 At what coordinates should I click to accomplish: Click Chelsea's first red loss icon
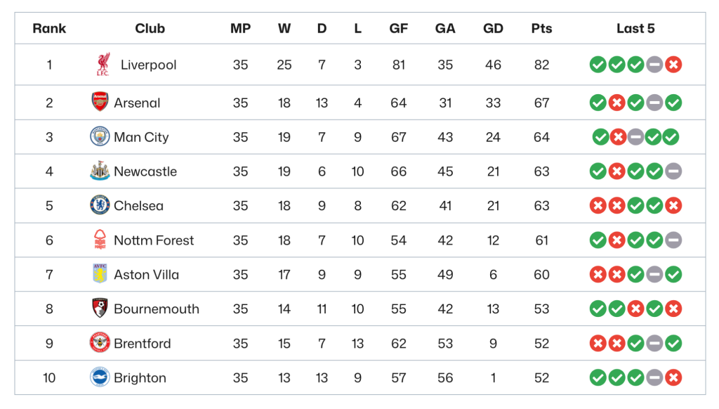[598, 206]
